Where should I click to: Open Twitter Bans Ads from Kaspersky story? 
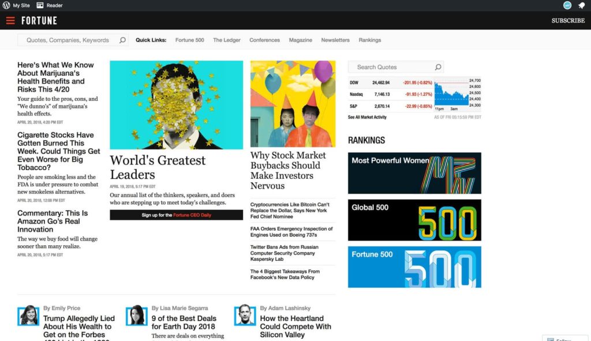(x=284, y=253)
